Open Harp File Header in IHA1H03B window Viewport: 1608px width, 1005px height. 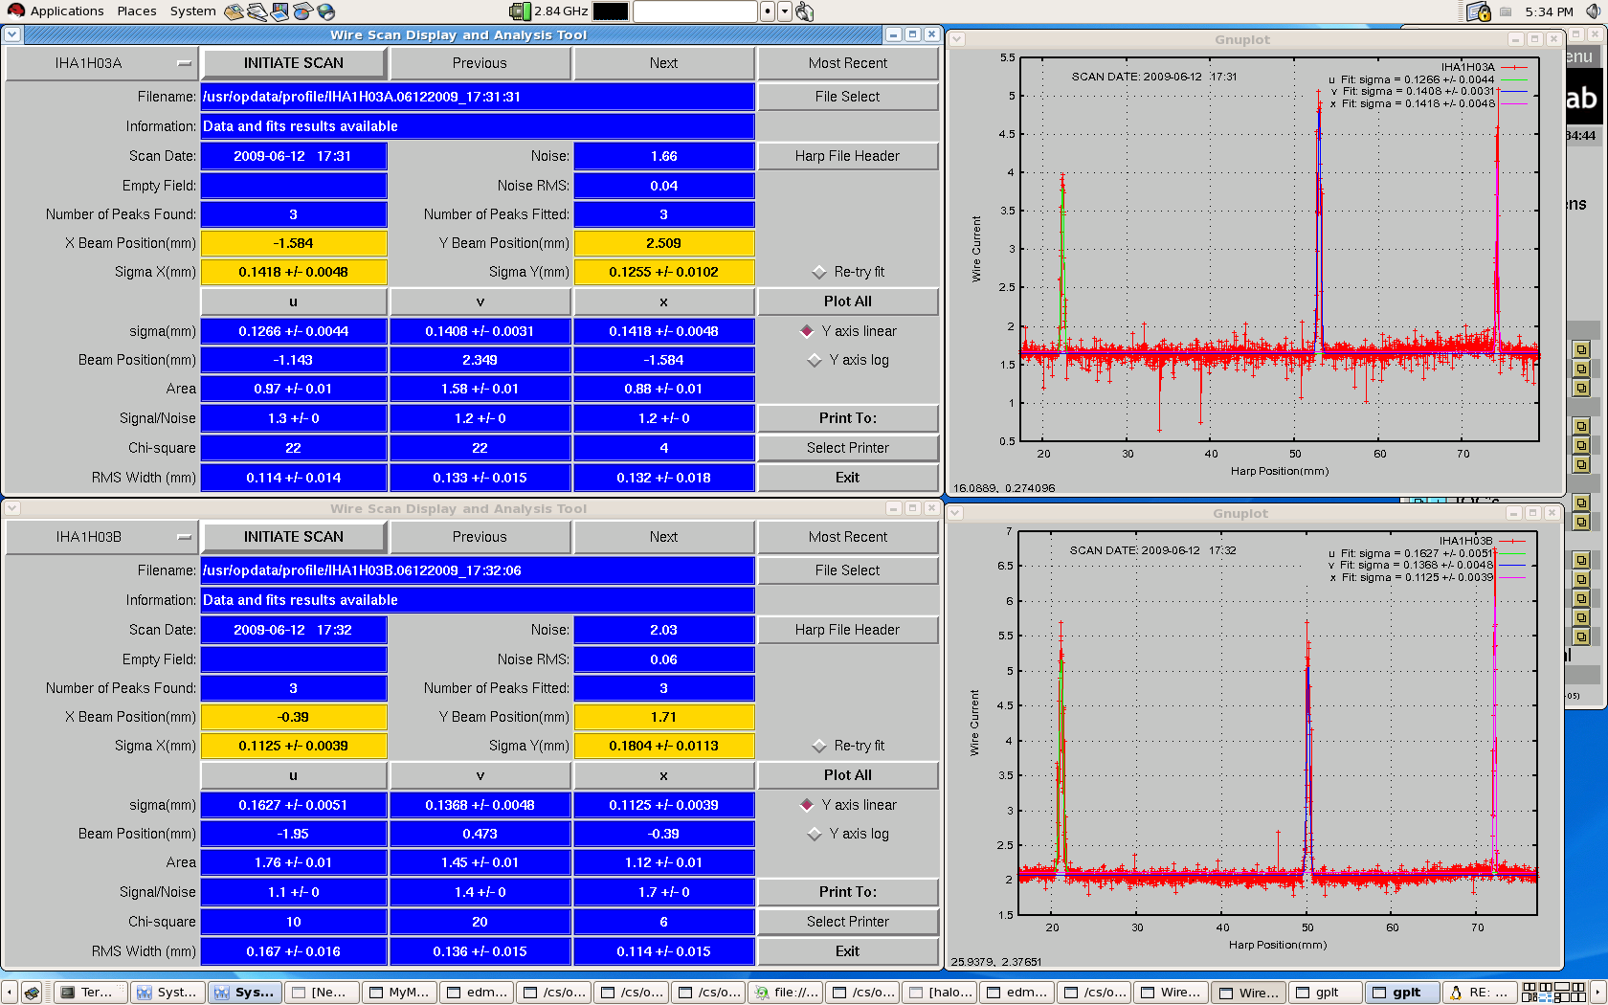point(848,630)
